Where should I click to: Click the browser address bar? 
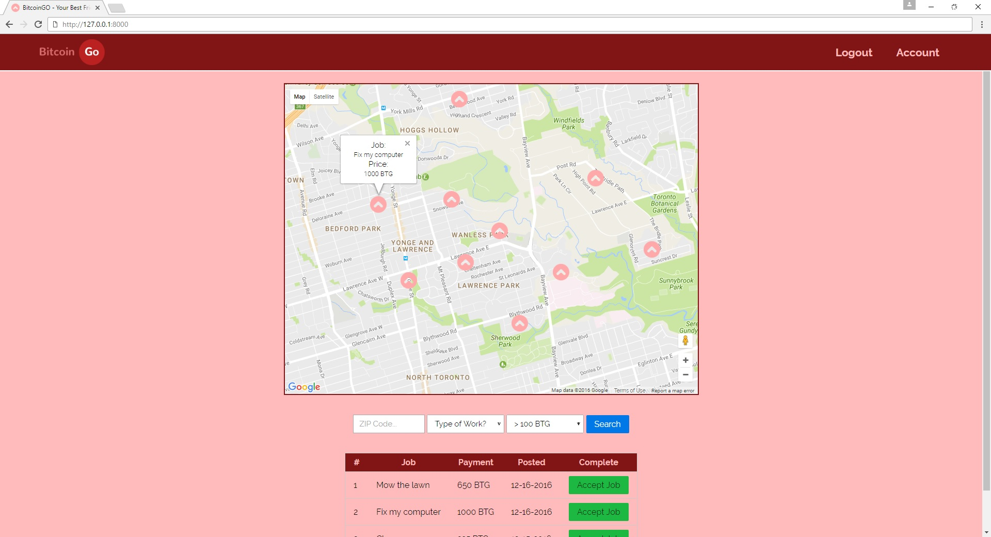(x=511, y=24)
